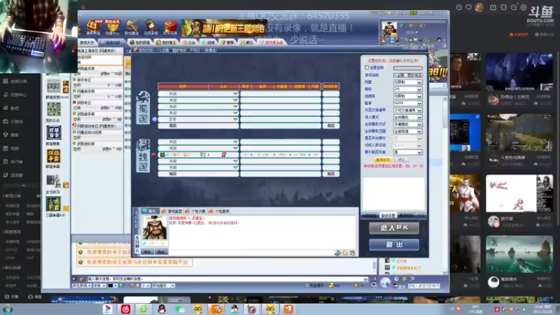Open the 选人模式 dropdown
The image size is (560, 315).
click(407, 117)
